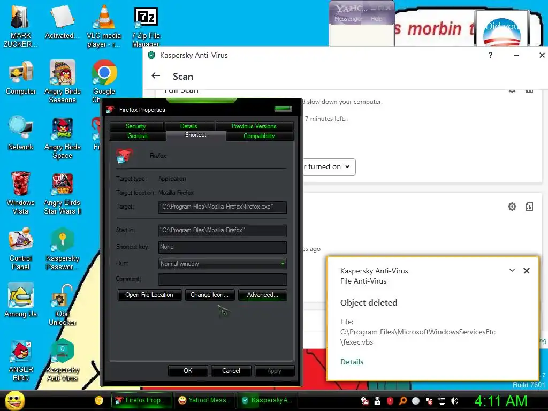The width and height of the screenshot is (548, 411).
Task: Open the Messenger menu in Yahoo window
Action: [348, 19]
